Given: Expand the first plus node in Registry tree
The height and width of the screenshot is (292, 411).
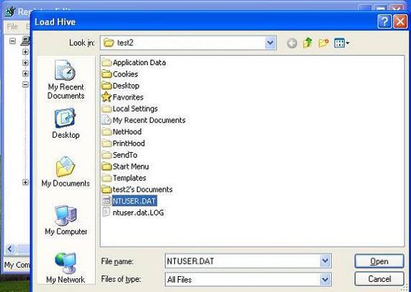Looking at the screenshot, I should point(25,52).
